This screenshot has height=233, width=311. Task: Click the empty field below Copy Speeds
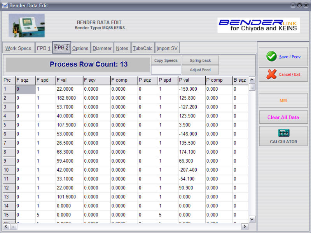click(166, 70)
